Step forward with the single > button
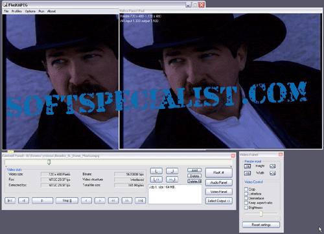Image resolution: width=324 pixels, height=234 pixels. [x=100, y=200]
